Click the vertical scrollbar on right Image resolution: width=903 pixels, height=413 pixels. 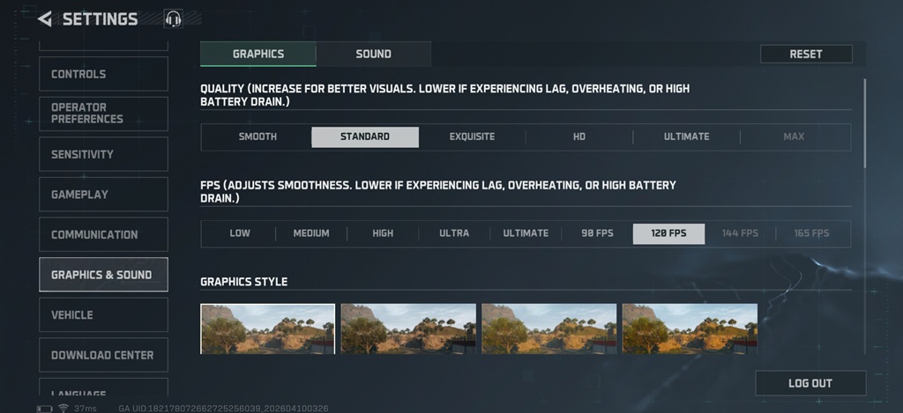[864, 123]
